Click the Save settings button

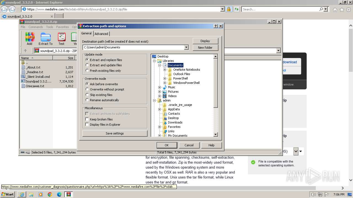(x=115, y=133)
